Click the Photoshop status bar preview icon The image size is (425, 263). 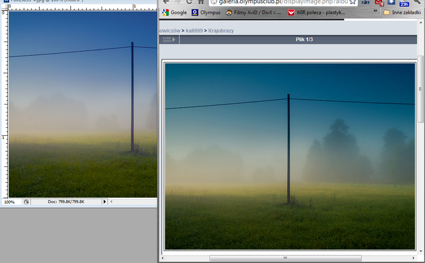tap(26, 202)
